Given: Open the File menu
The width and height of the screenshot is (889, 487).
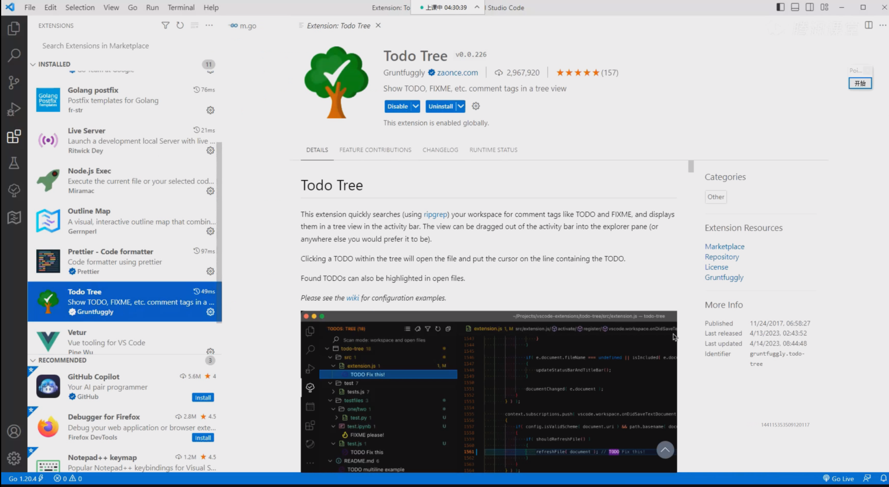Looking at the screenshot, I should coord(30,7).
